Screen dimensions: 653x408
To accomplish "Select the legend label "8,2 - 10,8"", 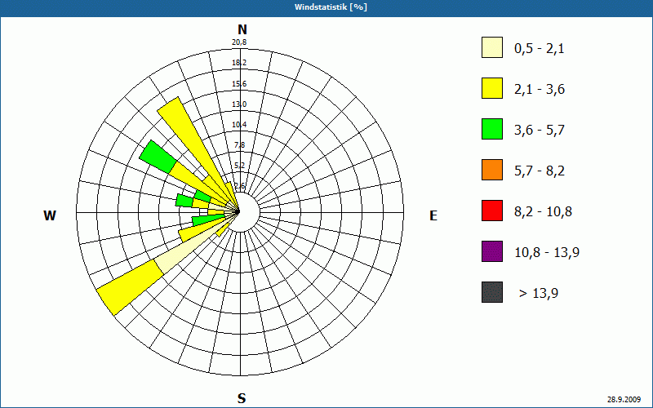I will 543,212.
